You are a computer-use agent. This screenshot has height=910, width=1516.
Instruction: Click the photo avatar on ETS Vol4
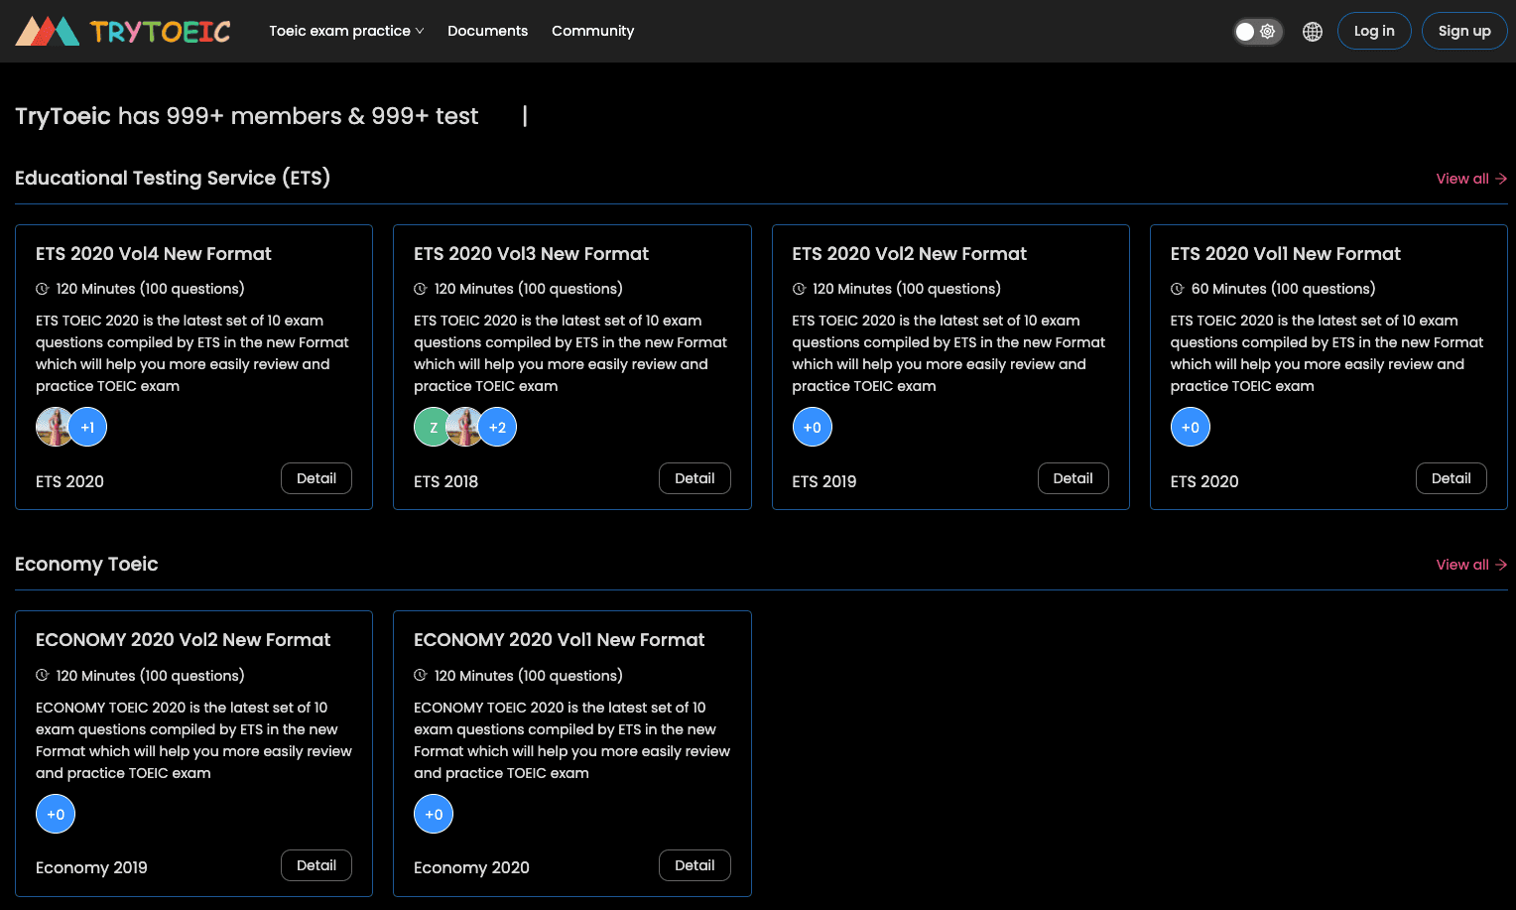click(54, 428)
